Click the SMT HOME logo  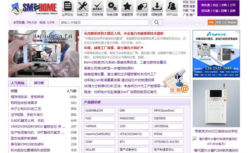click(x=34, y=8)
